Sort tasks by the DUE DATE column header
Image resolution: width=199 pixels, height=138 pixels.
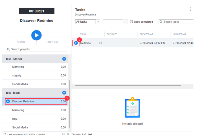coord(112,34)
